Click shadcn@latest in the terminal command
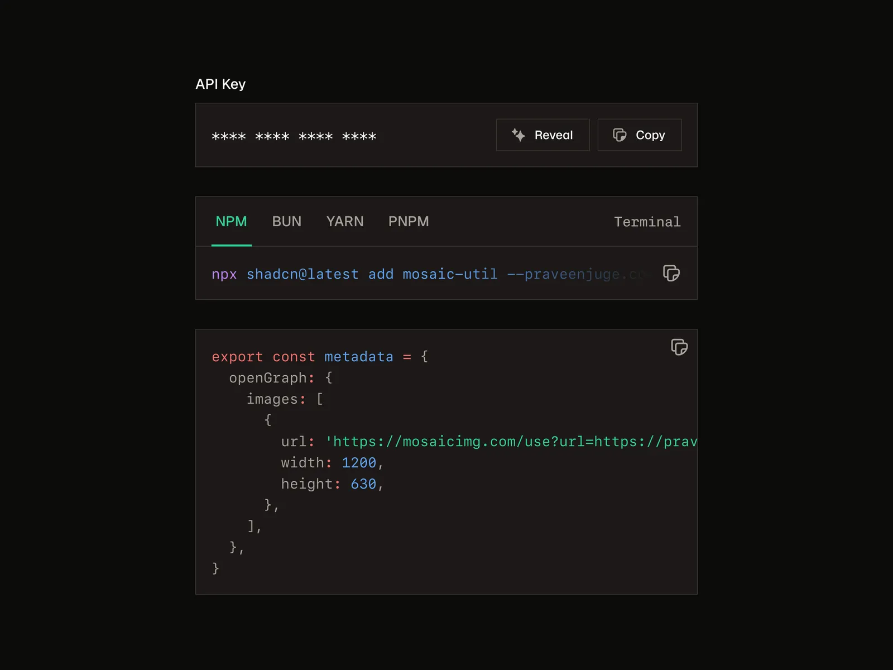Image resolution: width=893 pixels, height=670 pixels. point(303,275)
